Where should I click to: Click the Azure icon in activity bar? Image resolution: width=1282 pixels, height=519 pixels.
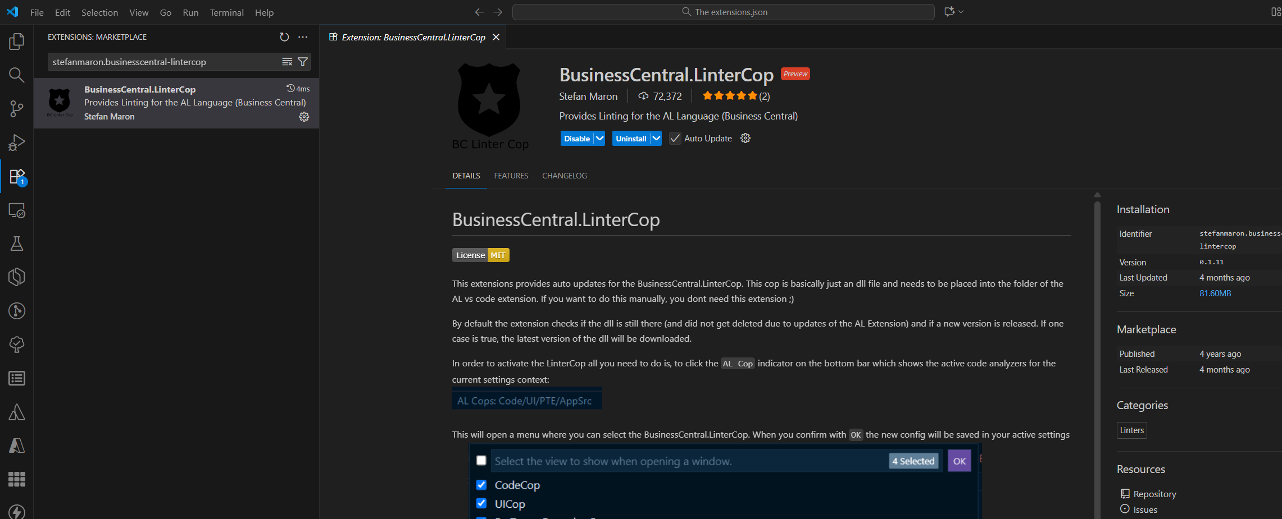(x=17, y=445)
